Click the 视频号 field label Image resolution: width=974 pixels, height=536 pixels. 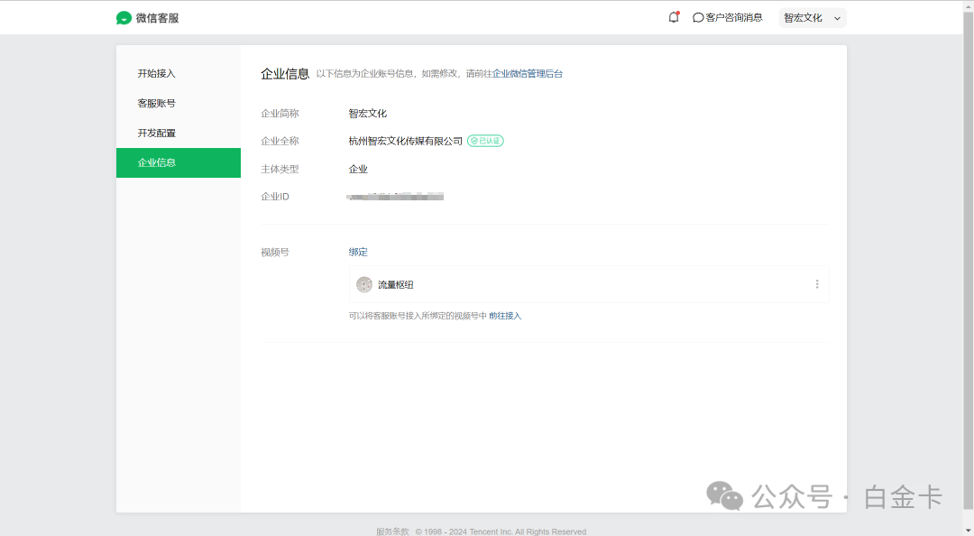[x=274, y=253]
